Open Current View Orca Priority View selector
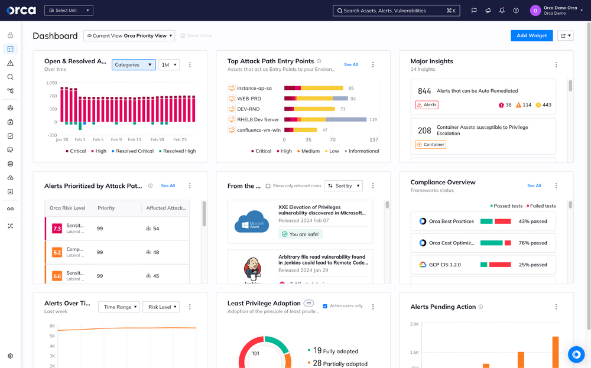Image resolution: width=591 pixels, height=368 pixels. [130, 36]
